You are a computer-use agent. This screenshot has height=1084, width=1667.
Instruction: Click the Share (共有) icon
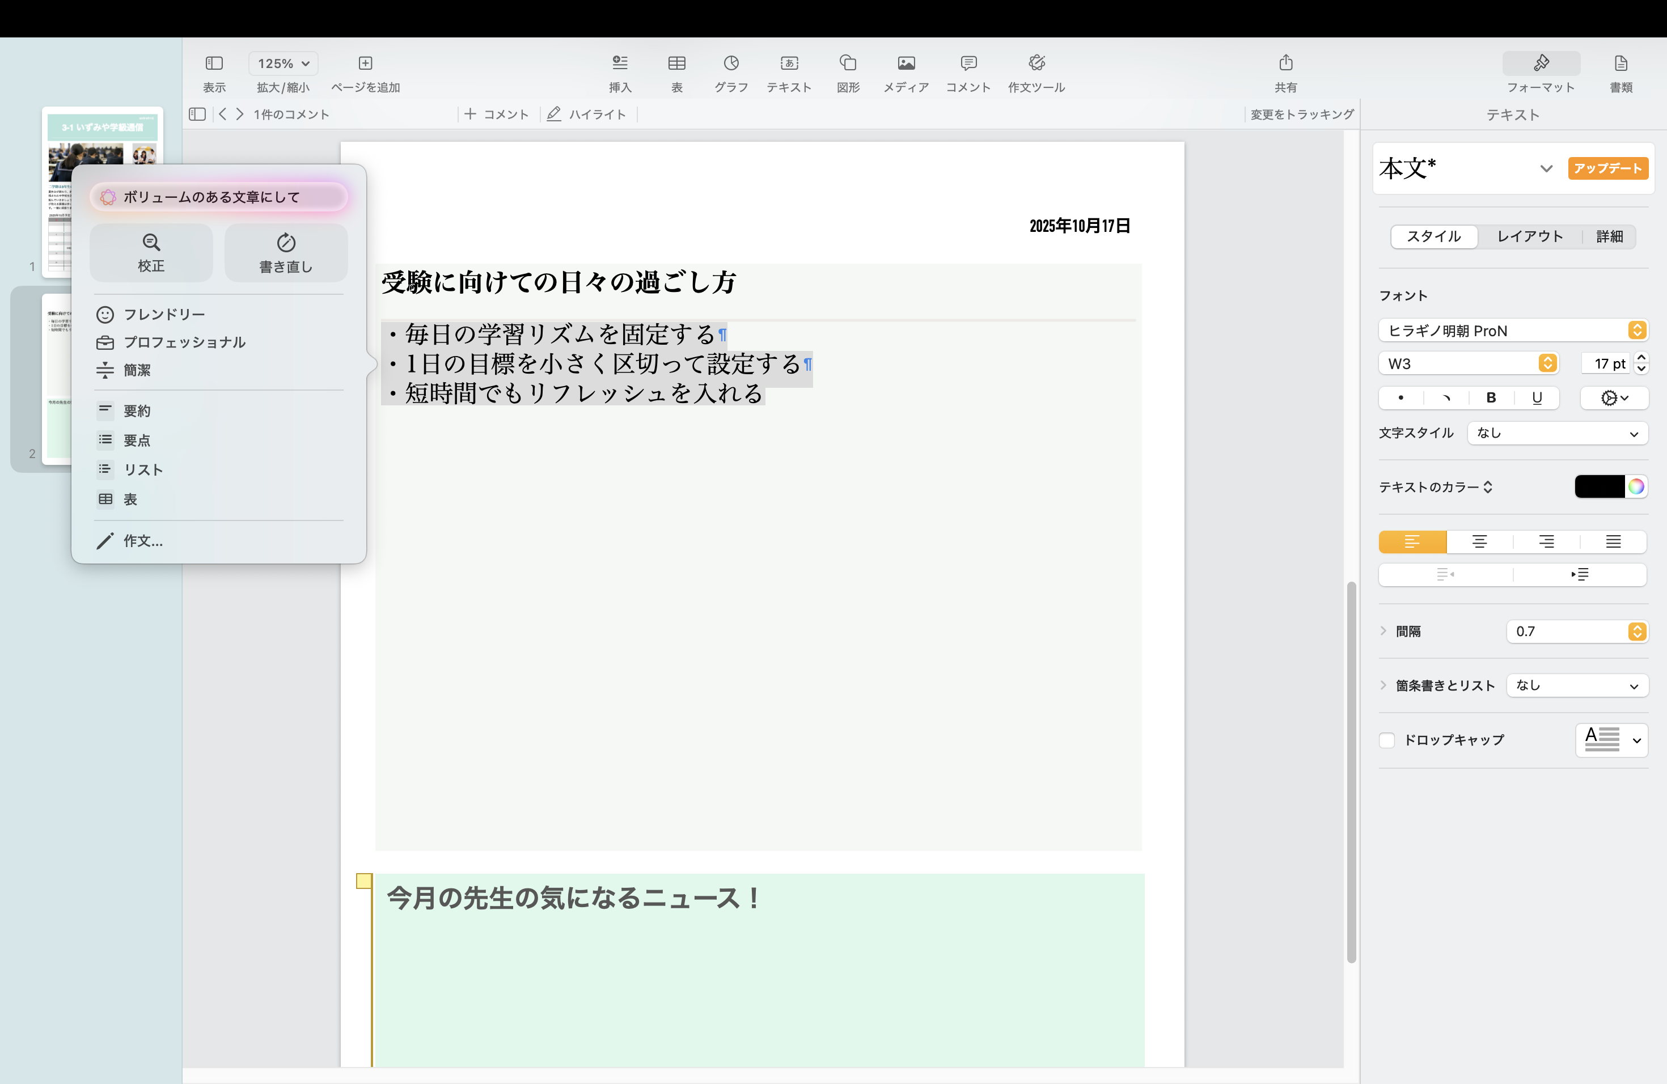pos(1285,63)
